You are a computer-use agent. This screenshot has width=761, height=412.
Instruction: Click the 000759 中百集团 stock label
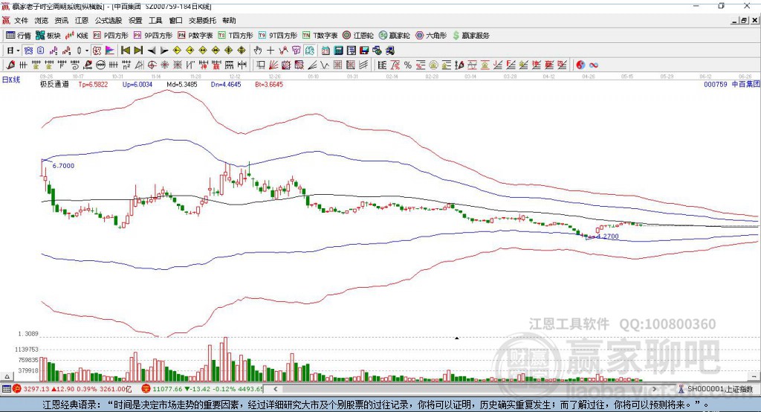[x=732, y=84]
